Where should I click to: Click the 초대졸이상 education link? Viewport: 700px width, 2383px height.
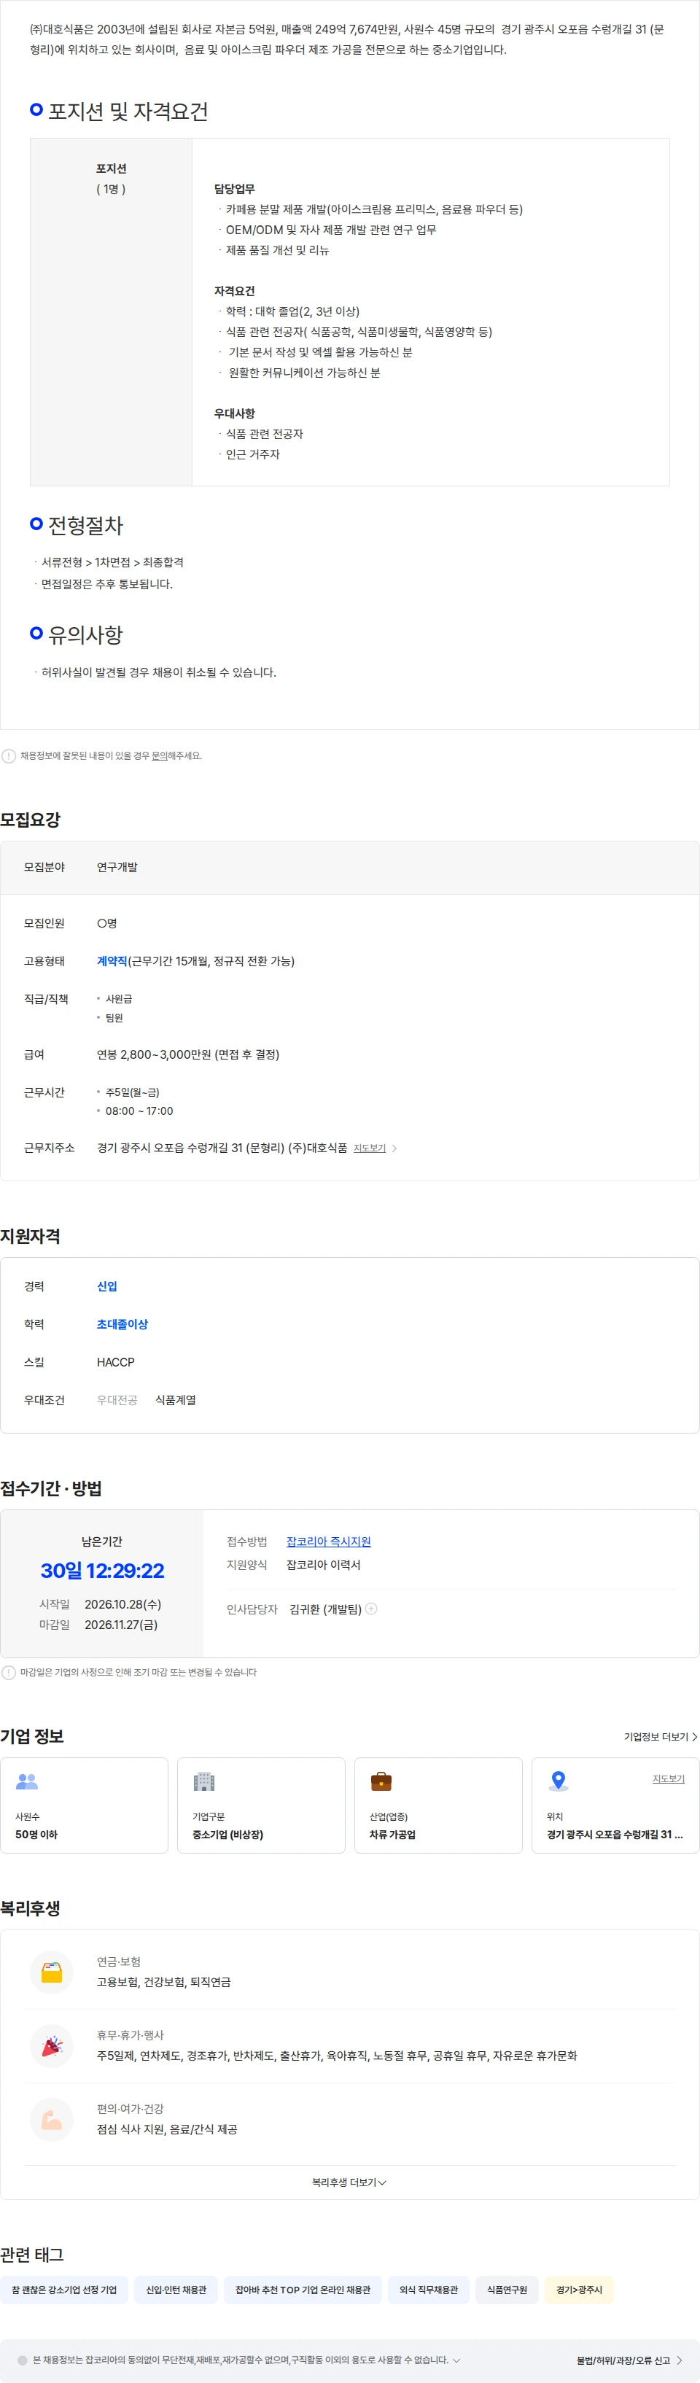pyautogui.click(x=122, y=1323)
